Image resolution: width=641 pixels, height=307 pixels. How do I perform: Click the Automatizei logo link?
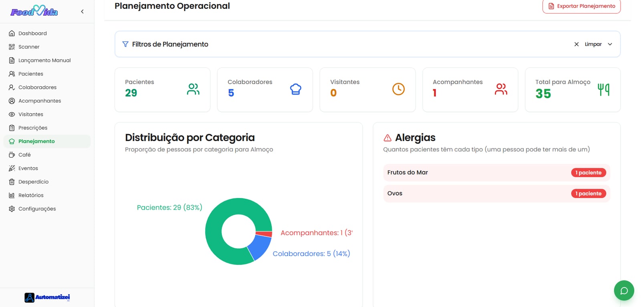point(47,297)
